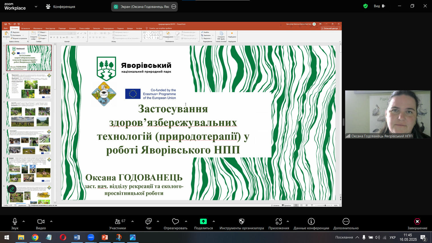Open PowerPoint from the taskbar
Screen dimensions: 432x243
coord(105,237)
